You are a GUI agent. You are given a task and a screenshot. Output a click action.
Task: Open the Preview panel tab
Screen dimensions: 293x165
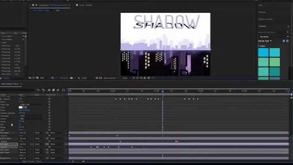[262, 12]
